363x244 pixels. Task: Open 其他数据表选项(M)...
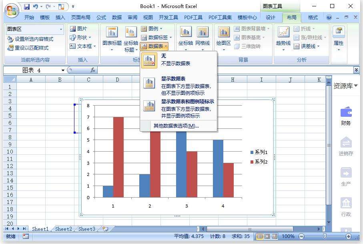coord(178,126)
